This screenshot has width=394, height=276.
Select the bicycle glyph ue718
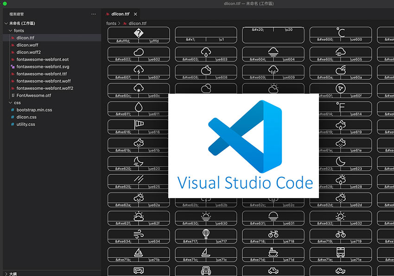tap(273, 234)
